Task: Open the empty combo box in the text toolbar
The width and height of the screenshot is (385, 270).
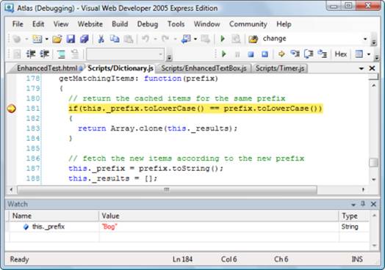Action: tap(125, 54)
